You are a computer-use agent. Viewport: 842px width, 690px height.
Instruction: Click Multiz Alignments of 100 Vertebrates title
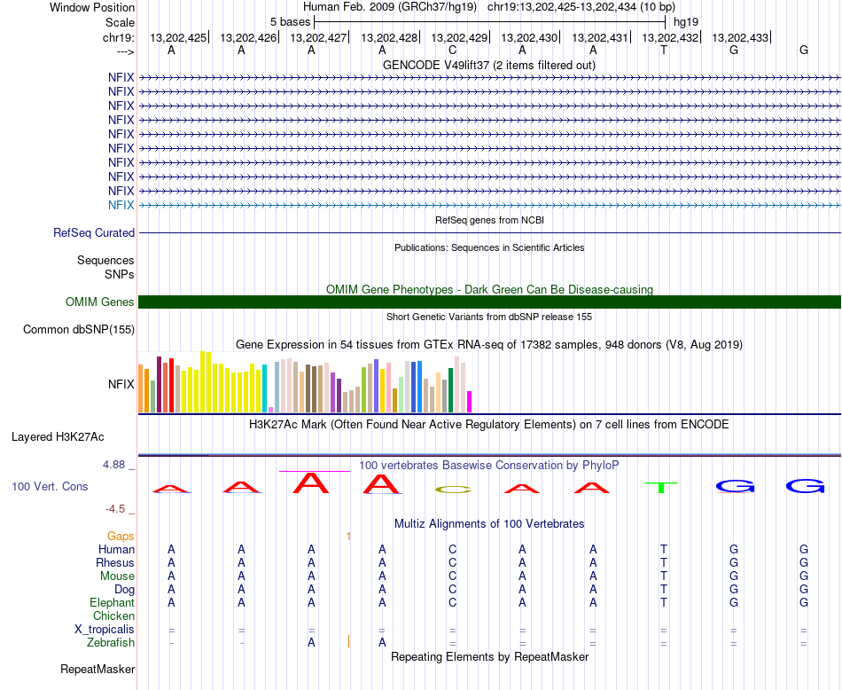[x=489, y=523]
